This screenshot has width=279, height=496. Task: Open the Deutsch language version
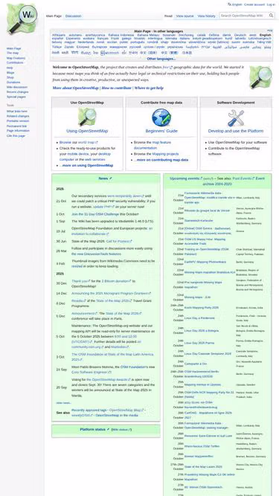[x=240, y=35]
